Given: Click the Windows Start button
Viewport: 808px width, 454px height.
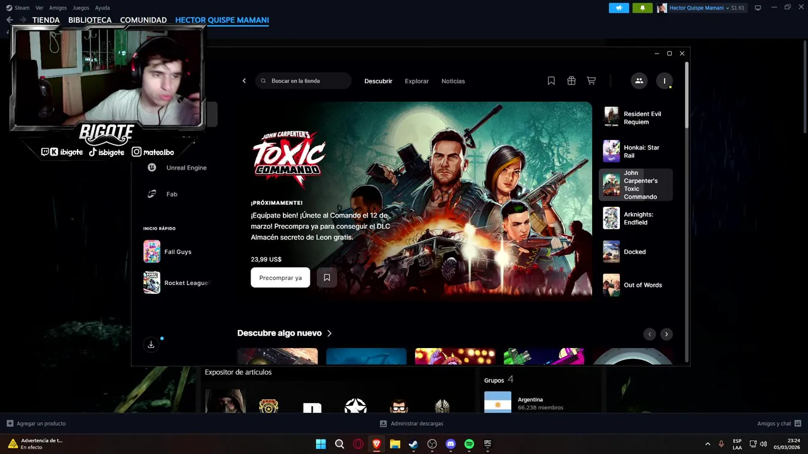Looking at the screenshot, I should 321,444.
